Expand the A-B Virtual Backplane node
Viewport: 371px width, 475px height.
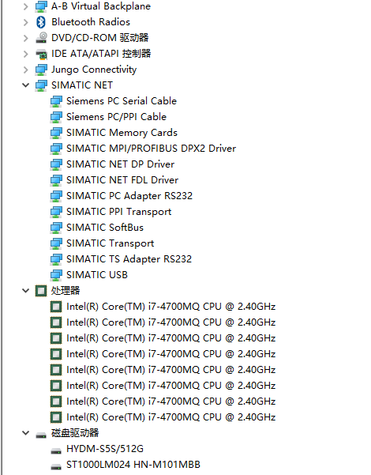pos(26,6)
